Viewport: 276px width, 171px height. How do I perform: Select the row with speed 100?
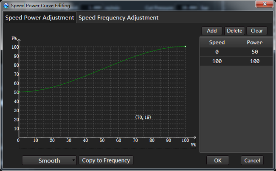(236, 61)
